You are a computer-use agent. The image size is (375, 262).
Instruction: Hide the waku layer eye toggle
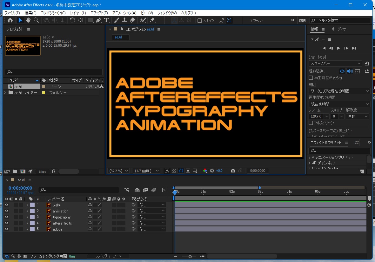click(x=6, y=205)
